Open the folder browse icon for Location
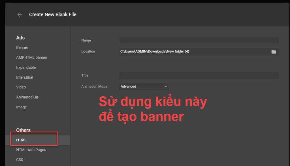Image resolution: width=290 pixels, height=166 pixels. (x=274, y=52)
